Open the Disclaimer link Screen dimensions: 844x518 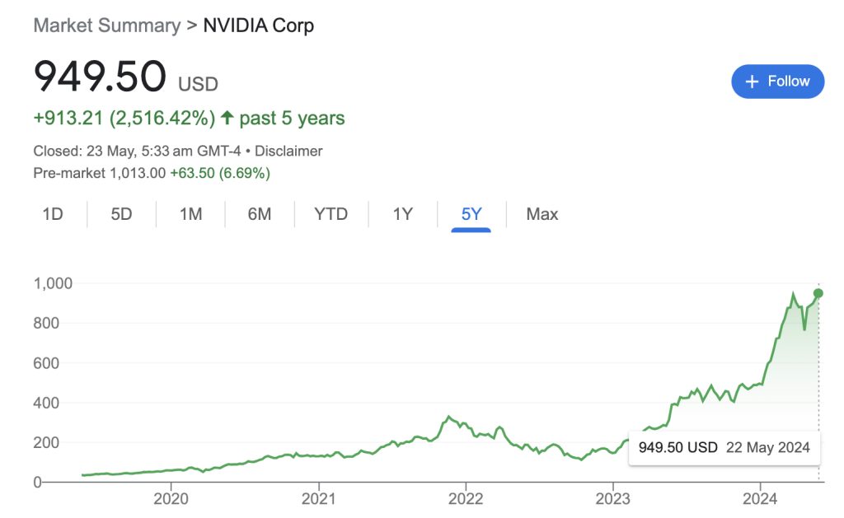(x=289, y=151)
